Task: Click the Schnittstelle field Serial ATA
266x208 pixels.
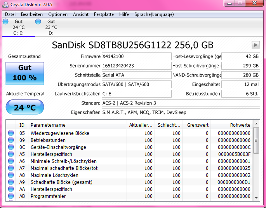Action: tap(137, 75)
